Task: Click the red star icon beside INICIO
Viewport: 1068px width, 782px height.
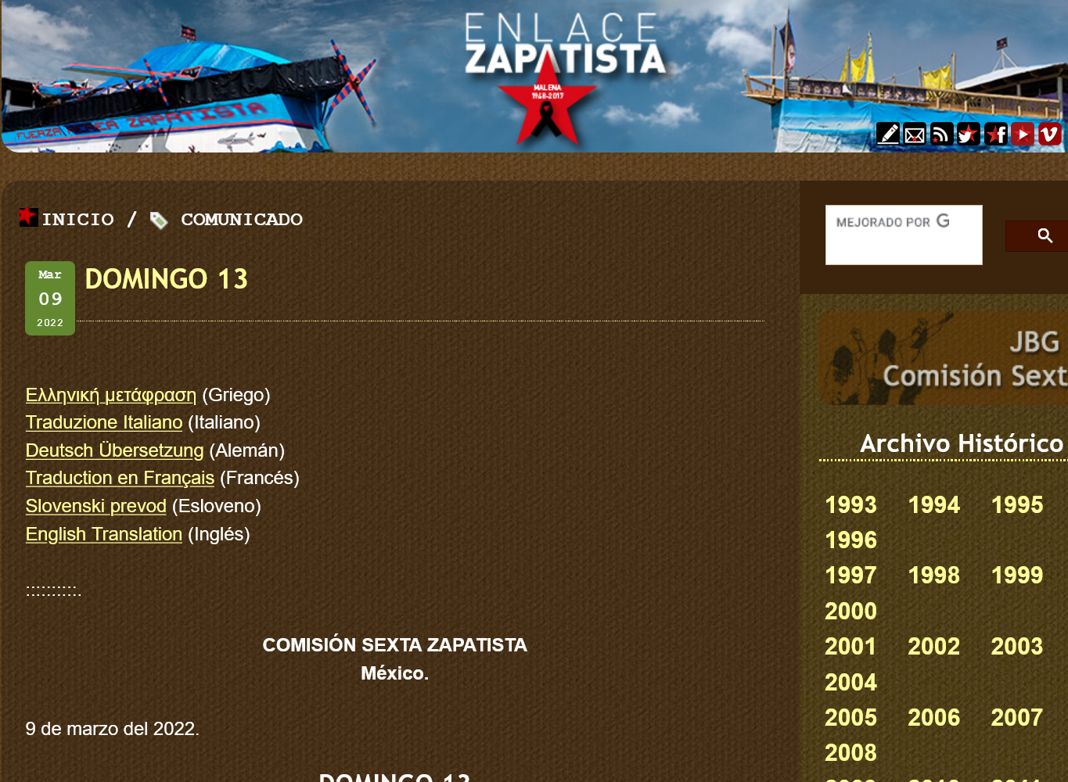Action: (x=29, y=217)
